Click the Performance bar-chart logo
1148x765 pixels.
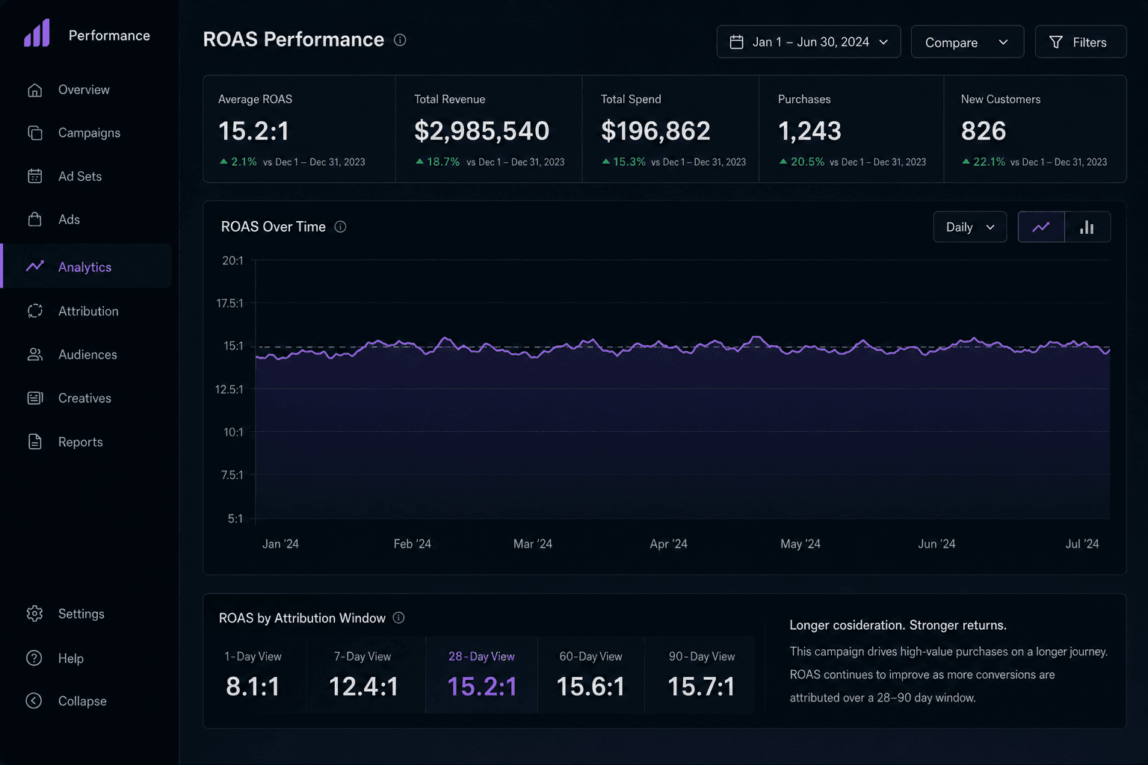point(37,34)
